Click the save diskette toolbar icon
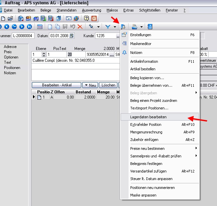The image size is (217, 206). 65,27
